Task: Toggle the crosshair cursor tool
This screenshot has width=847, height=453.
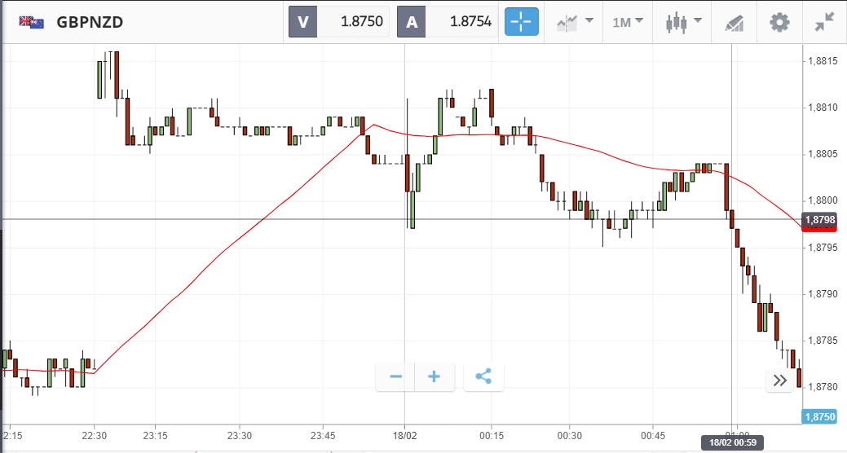Action: pyautogui.click(x=522, y=22)
